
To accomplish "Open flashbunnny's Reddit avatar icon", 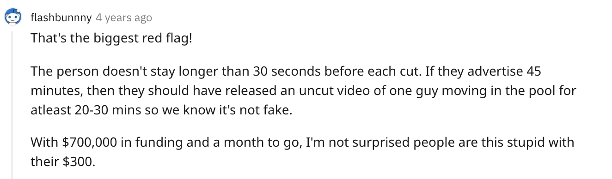I will (x=13, y=17).
